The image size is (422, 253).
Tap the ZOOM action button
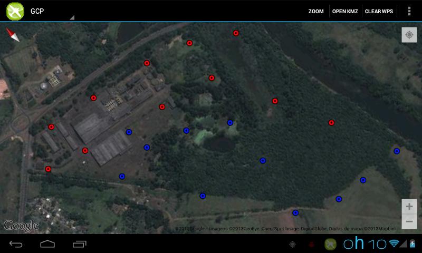tap(315, 11)
